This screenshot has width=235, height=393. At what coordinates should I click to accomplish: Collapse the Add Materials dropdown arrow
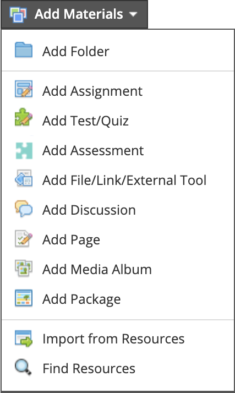tap(133, 14)
